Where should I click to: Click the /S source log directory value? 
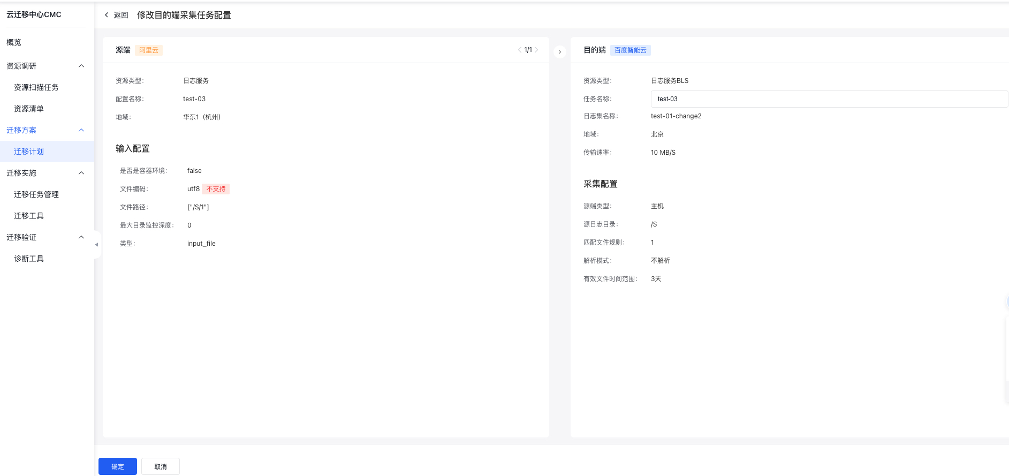(654, 224)
